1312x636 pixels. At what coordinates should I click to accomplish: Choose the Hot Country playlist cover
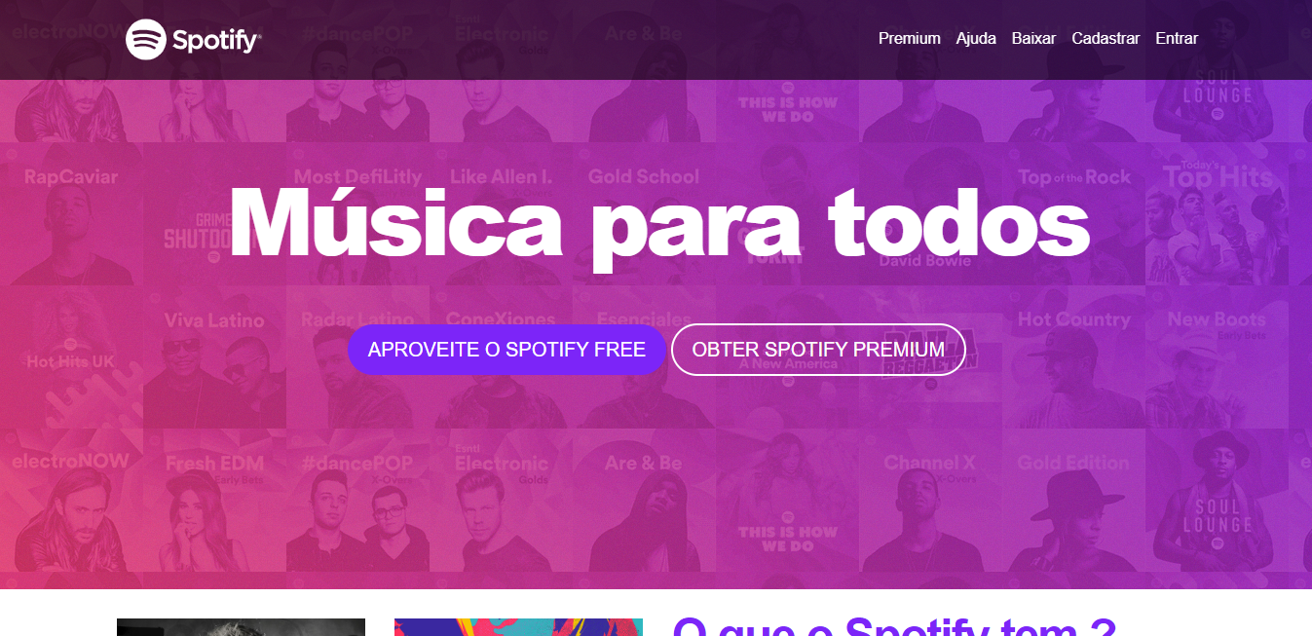point(1074,357)
